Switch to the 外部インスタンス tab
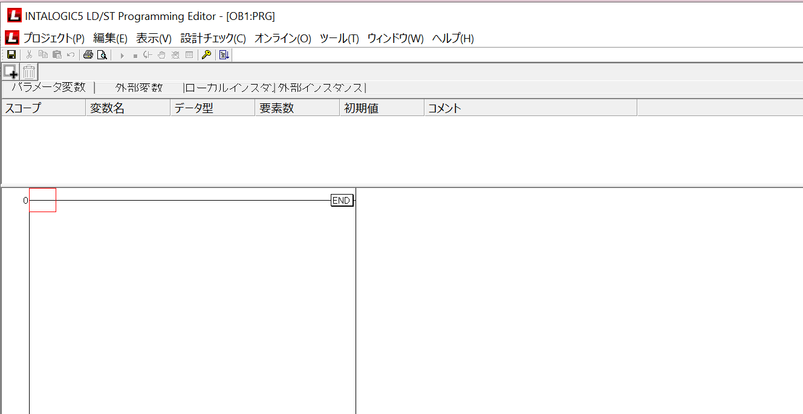Screen dimensions: 803x414 tap(320, 88)
